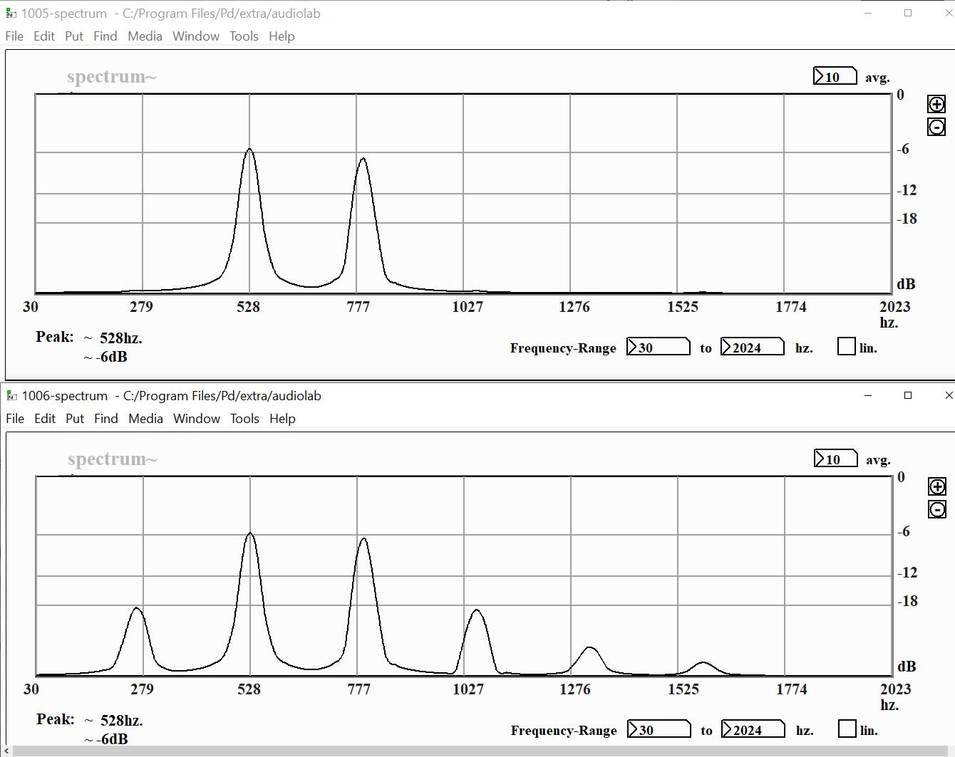The width and height of the screenshot is (955, 757).
Task: Select the Frequency-Range start value 30 in upper window
Action: pos(657,346)
